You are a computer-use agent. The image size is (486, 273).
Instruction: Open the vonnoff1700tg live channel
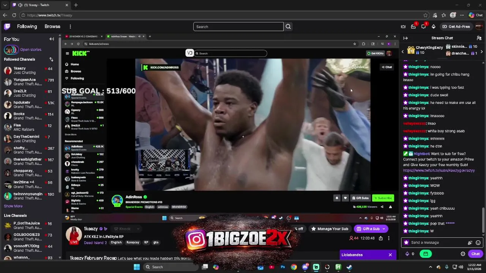[30, 248]
